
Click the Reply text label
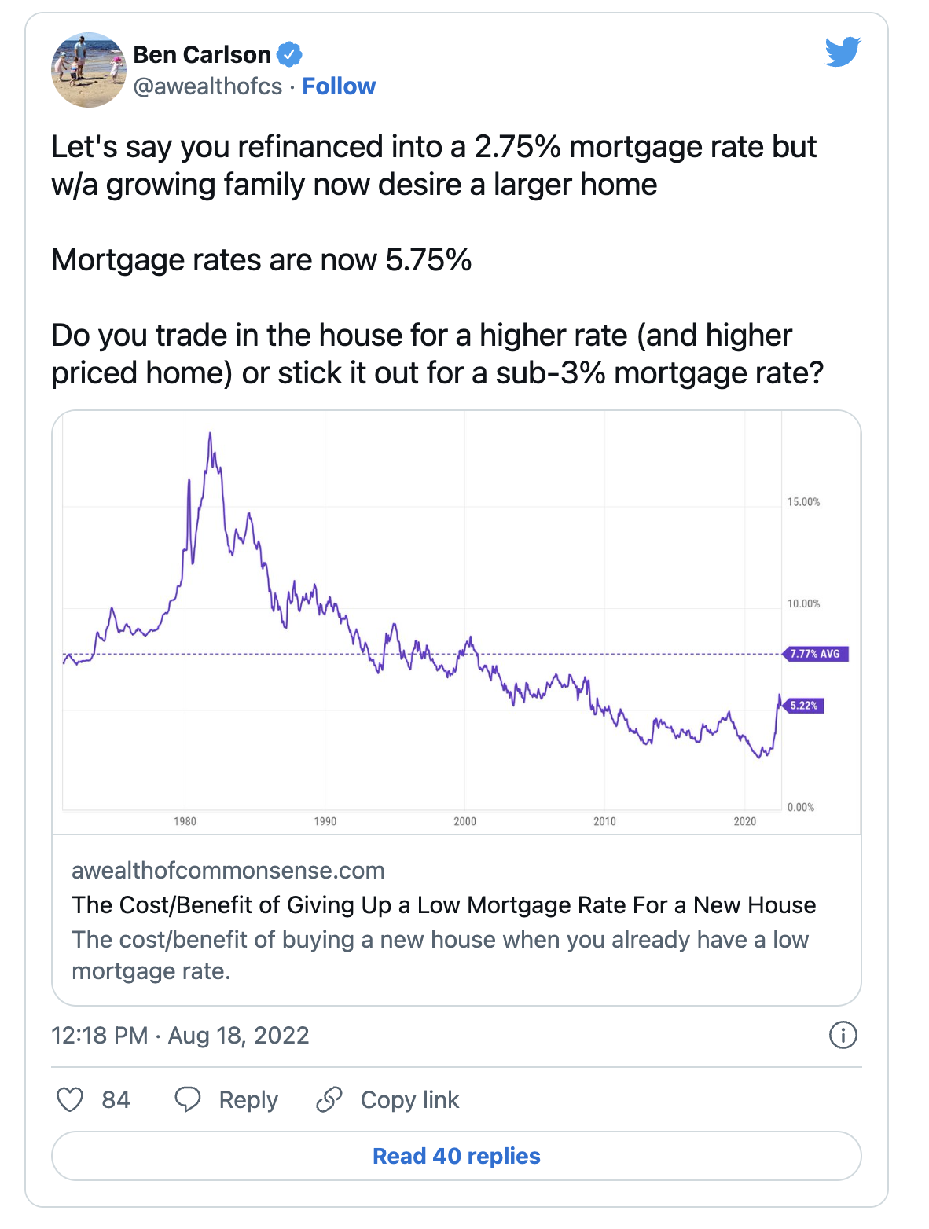[x=248, y=1100]
